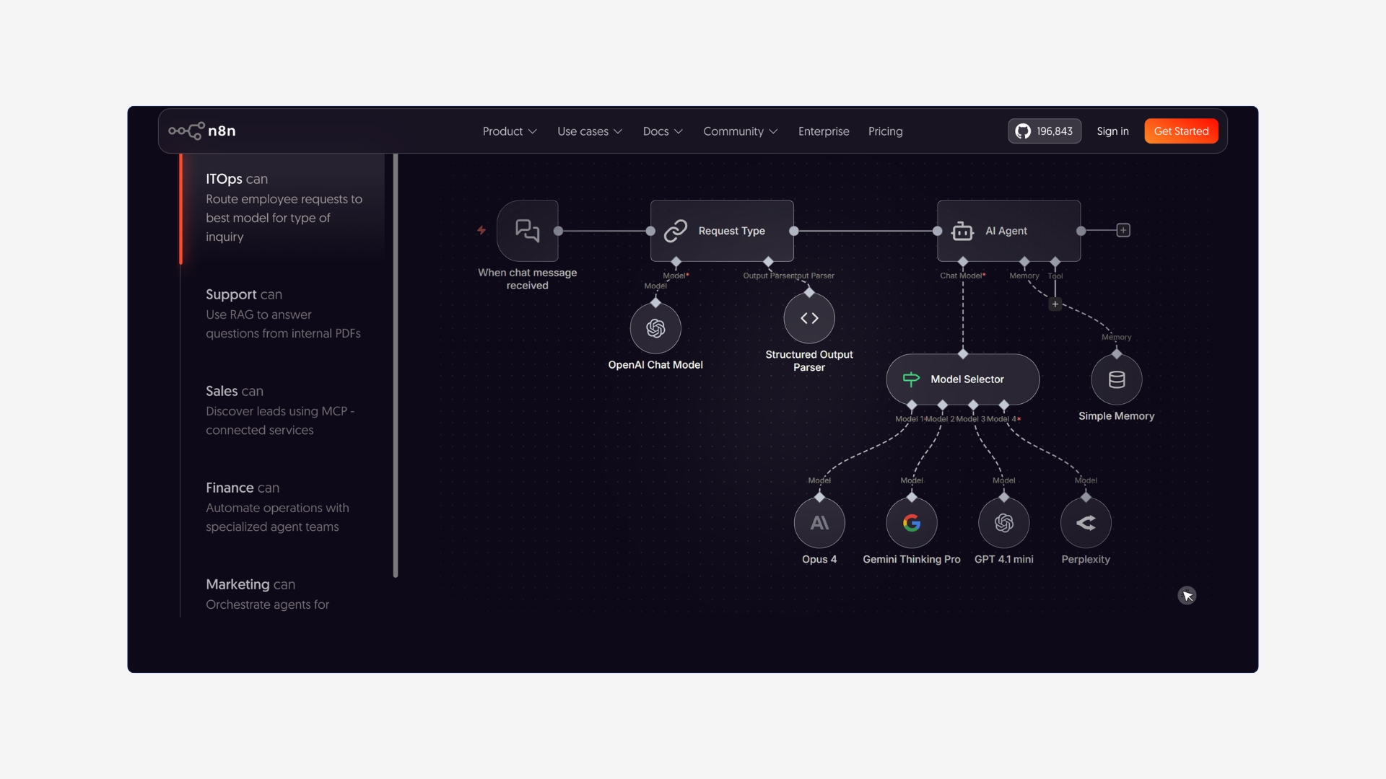Screen dimensions: 1386x779
Task: Select the Model Selector signpost icon
Action: coord(911,379)
